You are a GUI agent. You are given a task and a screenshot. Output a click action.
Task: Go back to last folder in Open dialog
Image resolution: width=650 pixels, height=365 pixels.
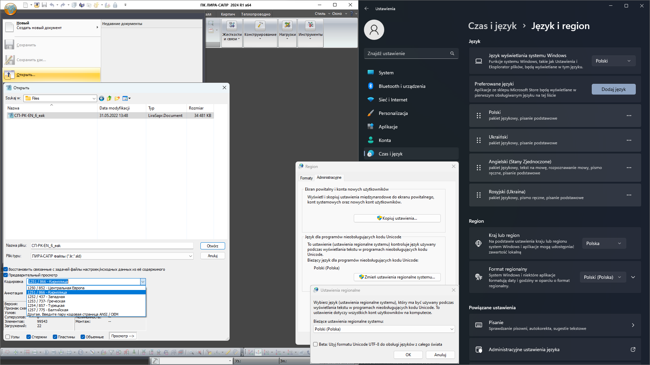[102, 98]
